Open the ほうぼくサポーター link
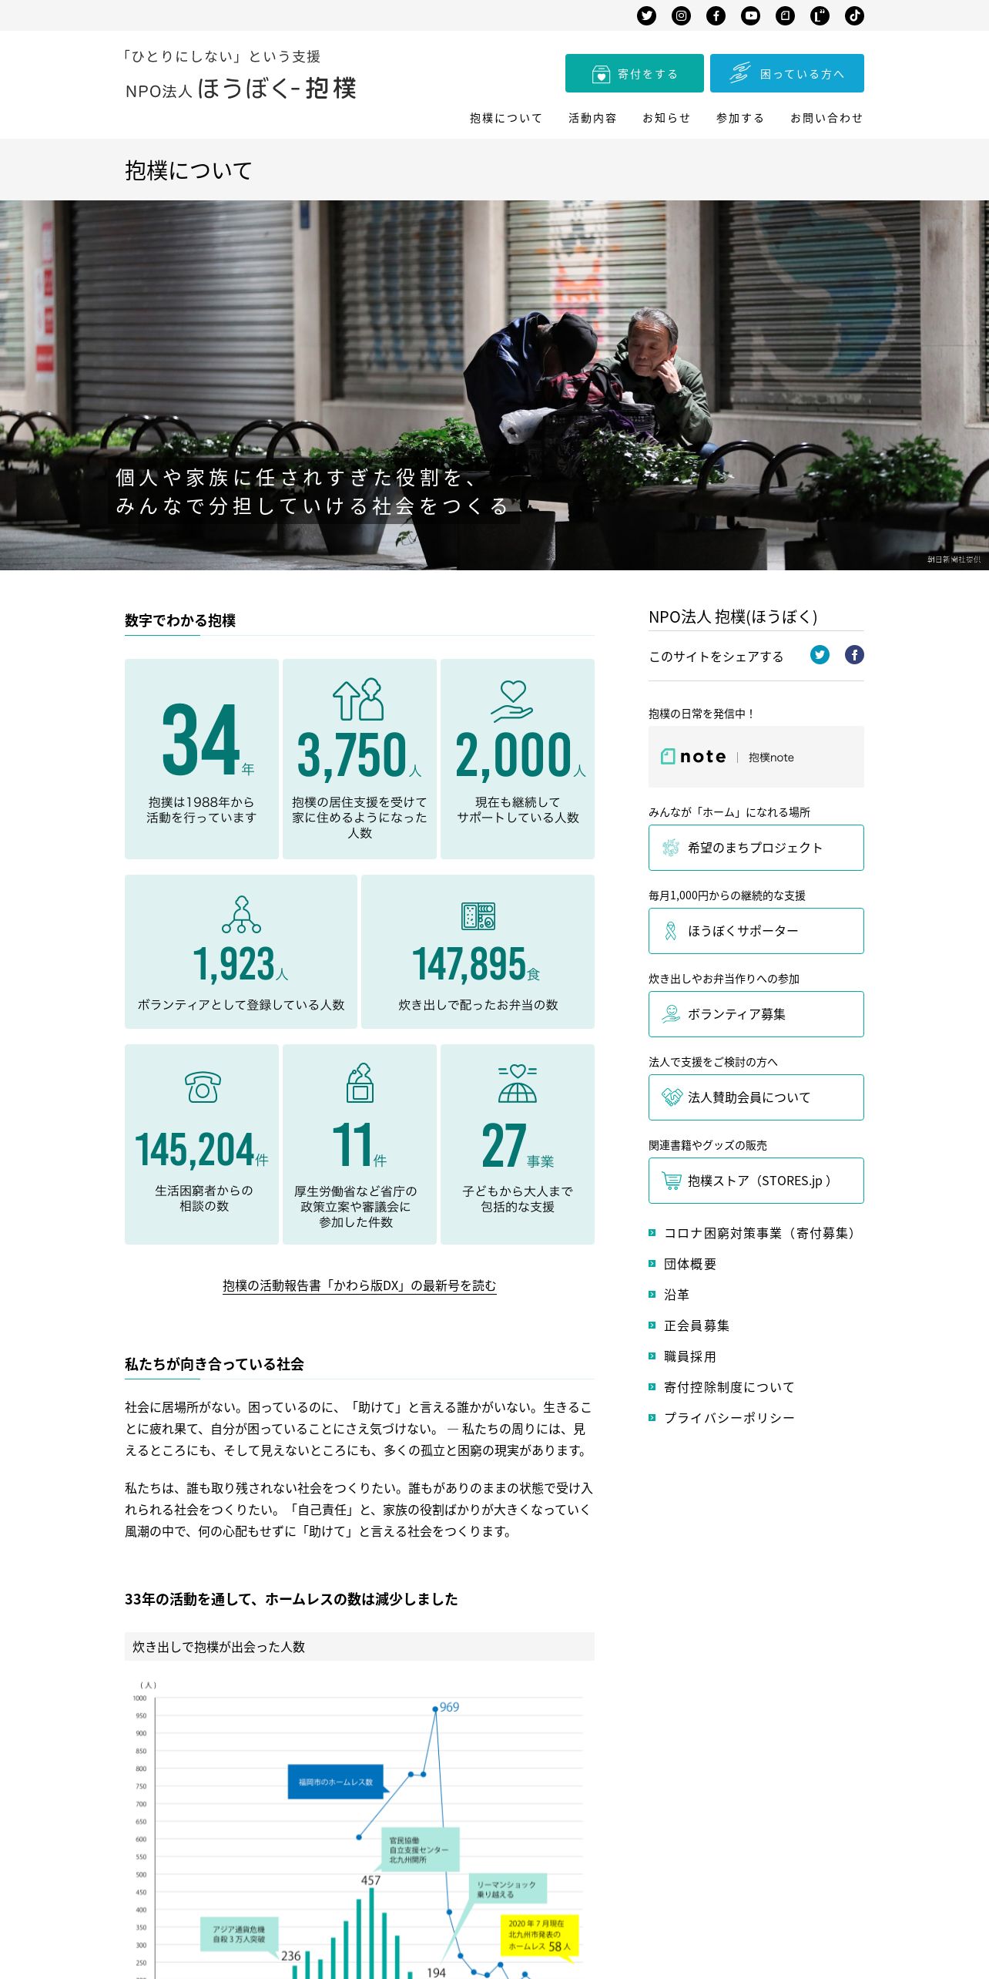989x1979 pixels. (756, 931)
